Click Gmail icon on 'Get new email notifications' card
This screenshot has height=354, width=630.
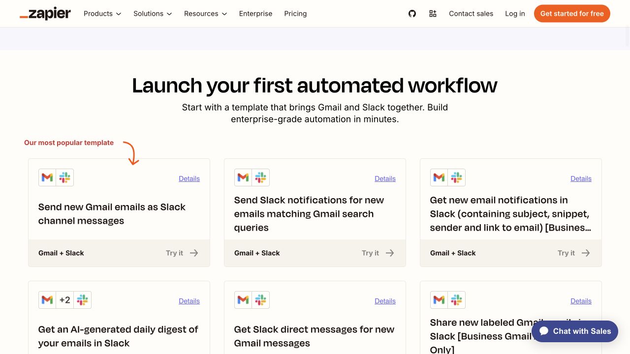439,177
